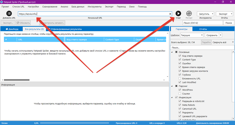Open the База данных menu
235x125 pixels.
tap(78, 7)
